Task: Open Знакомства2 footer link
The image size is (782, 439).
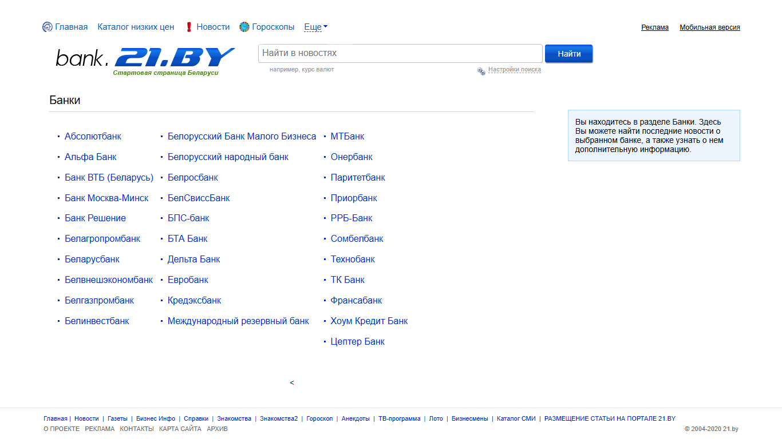Action: 279,419
